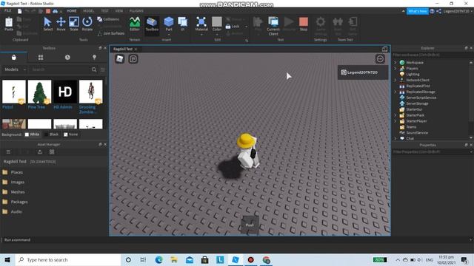Select the Select tool in the ribbon

47,24
